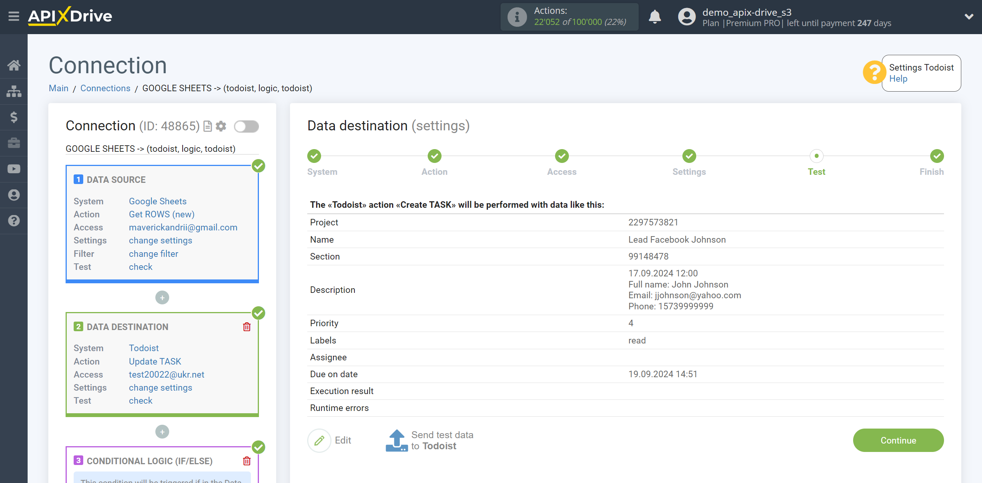Open video tutorials YouTube icon
982x483 pixels.
(14, 169)
